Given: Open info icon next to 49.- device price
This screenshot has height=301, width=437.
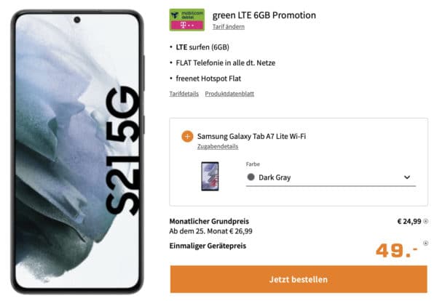Looking at the screenshot, I should [x=425, y=243].
